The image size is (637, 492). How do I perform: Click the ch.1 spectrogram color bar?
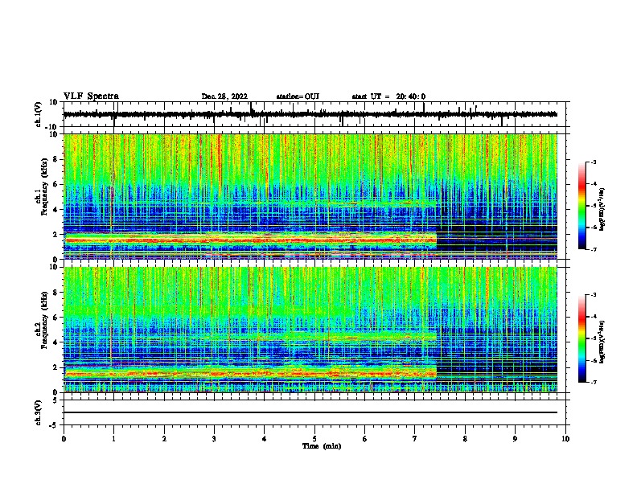582,206
